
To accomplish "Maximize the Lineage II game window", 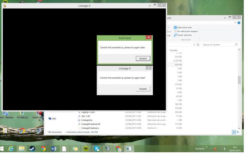I will click(x=155, y=5).
